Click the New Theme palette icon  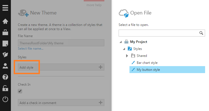coord(23,13)
